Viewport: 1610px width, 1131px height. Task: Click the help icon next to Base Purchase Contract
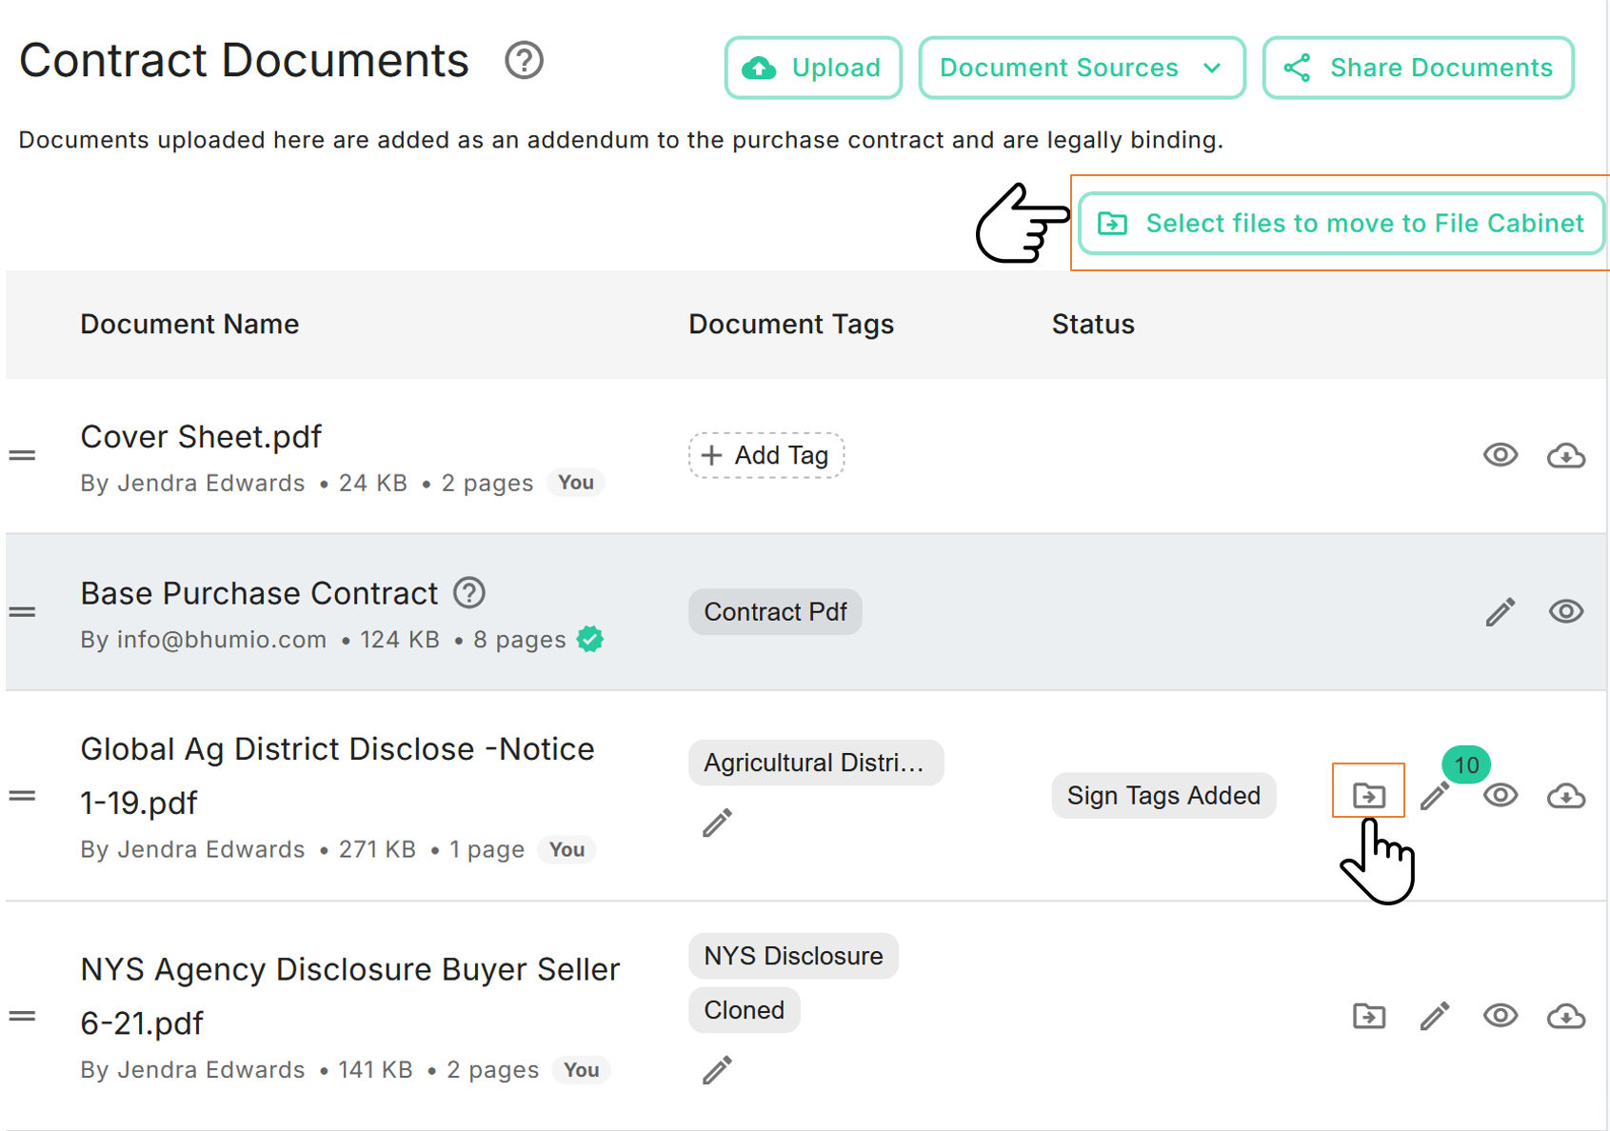(469, 593)
